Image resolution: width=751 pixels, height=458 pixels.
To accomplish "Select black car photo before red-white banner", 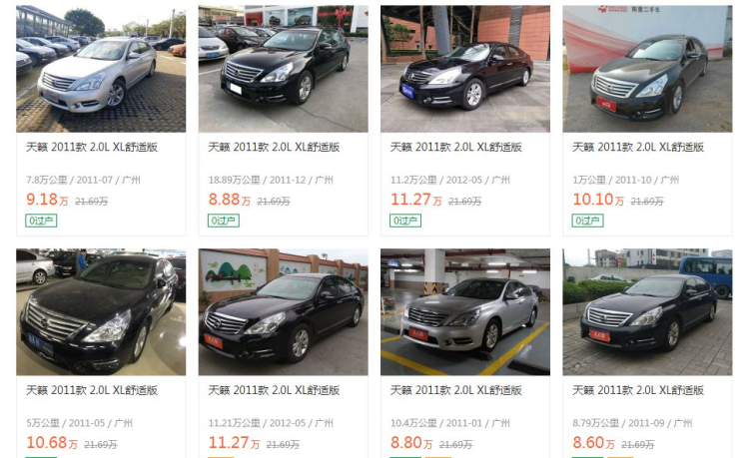I will point(647,69).
